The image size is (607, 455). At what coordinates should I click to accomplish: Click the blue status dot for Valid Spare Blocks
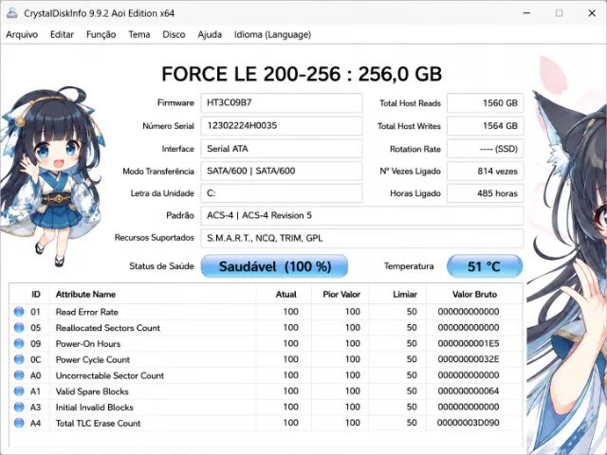coord(19,391)
